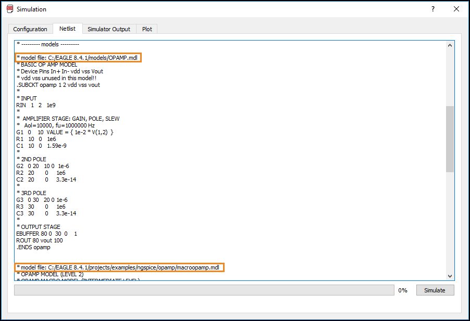470x321 pixels.
Task: Click the scroll up arrow of netlist
Action: [450, 45]
